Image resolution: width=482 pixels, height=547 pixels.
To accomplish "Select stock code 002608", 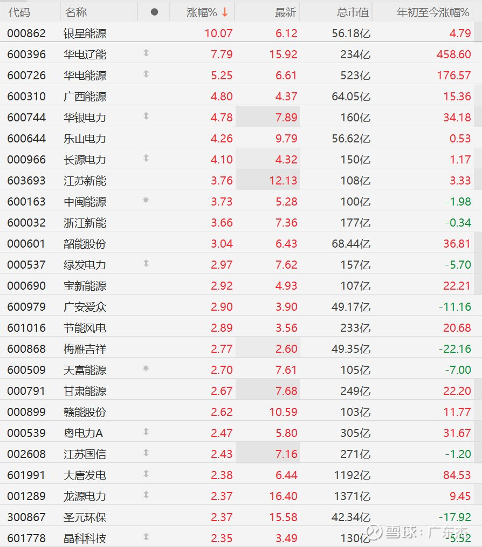I will [x=26, y=454].
